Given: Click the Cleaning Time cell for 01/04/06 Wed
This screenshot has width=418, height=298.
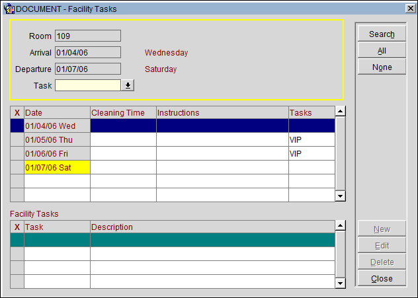Looking at the screenshot, I should tap(123, 126).
